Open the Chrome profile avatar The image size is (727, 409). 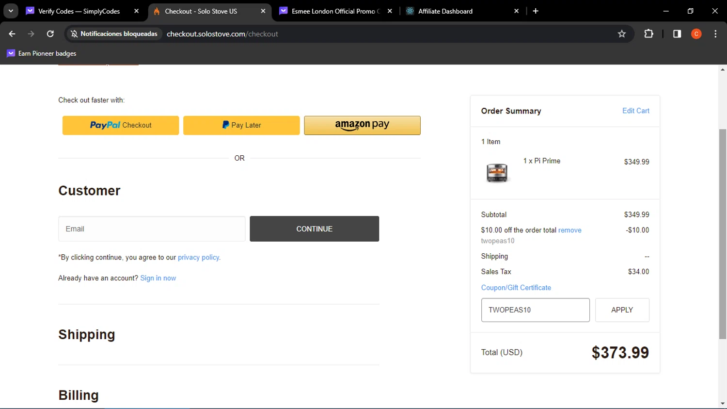coord(696,34)
